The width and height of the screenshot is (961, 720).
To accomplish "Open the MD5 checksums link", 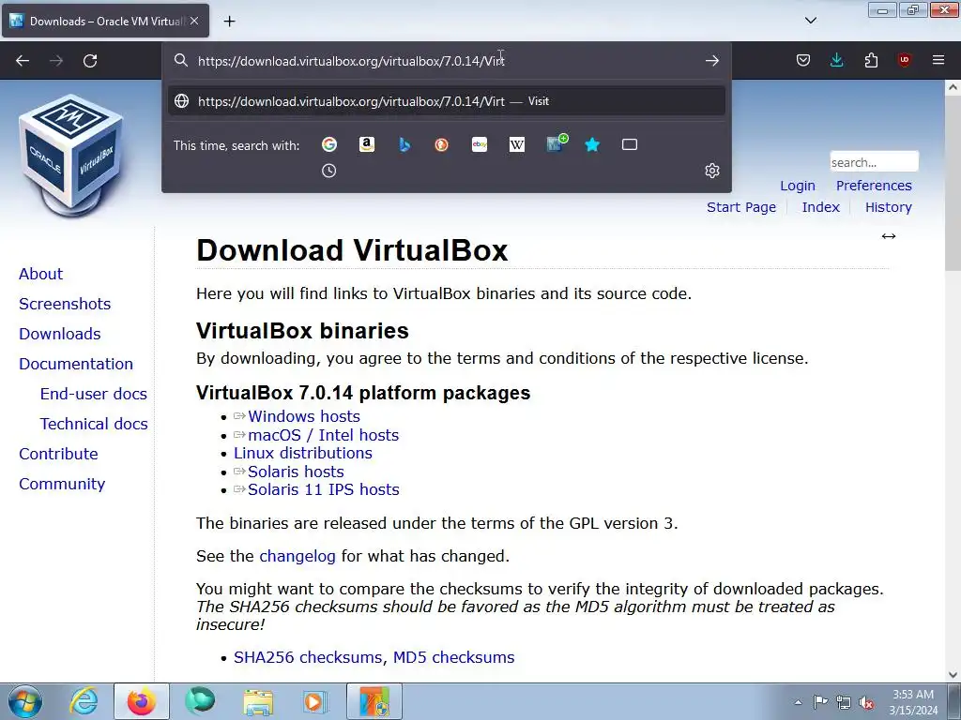I will click(x=453, y=657).
